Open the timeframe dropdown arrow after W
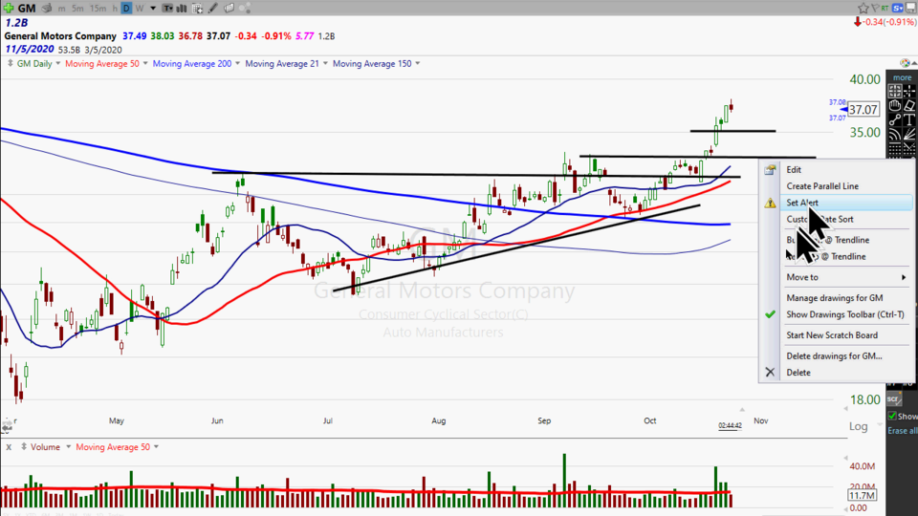 (153, 9)
